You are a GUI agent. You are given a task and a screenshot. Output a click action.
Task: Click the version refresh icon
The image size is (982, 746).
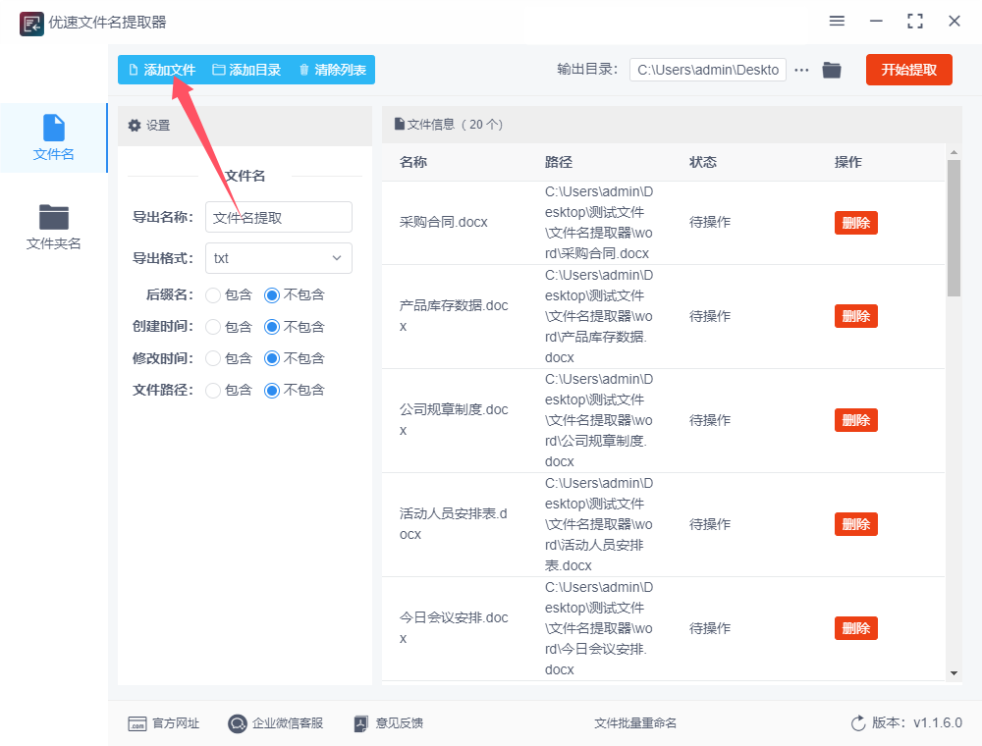pyautogui.click(x=858, y=723)
